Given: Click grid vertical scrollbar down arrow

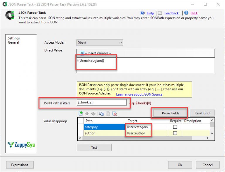Looking at the screenshot, I should 212,133.
